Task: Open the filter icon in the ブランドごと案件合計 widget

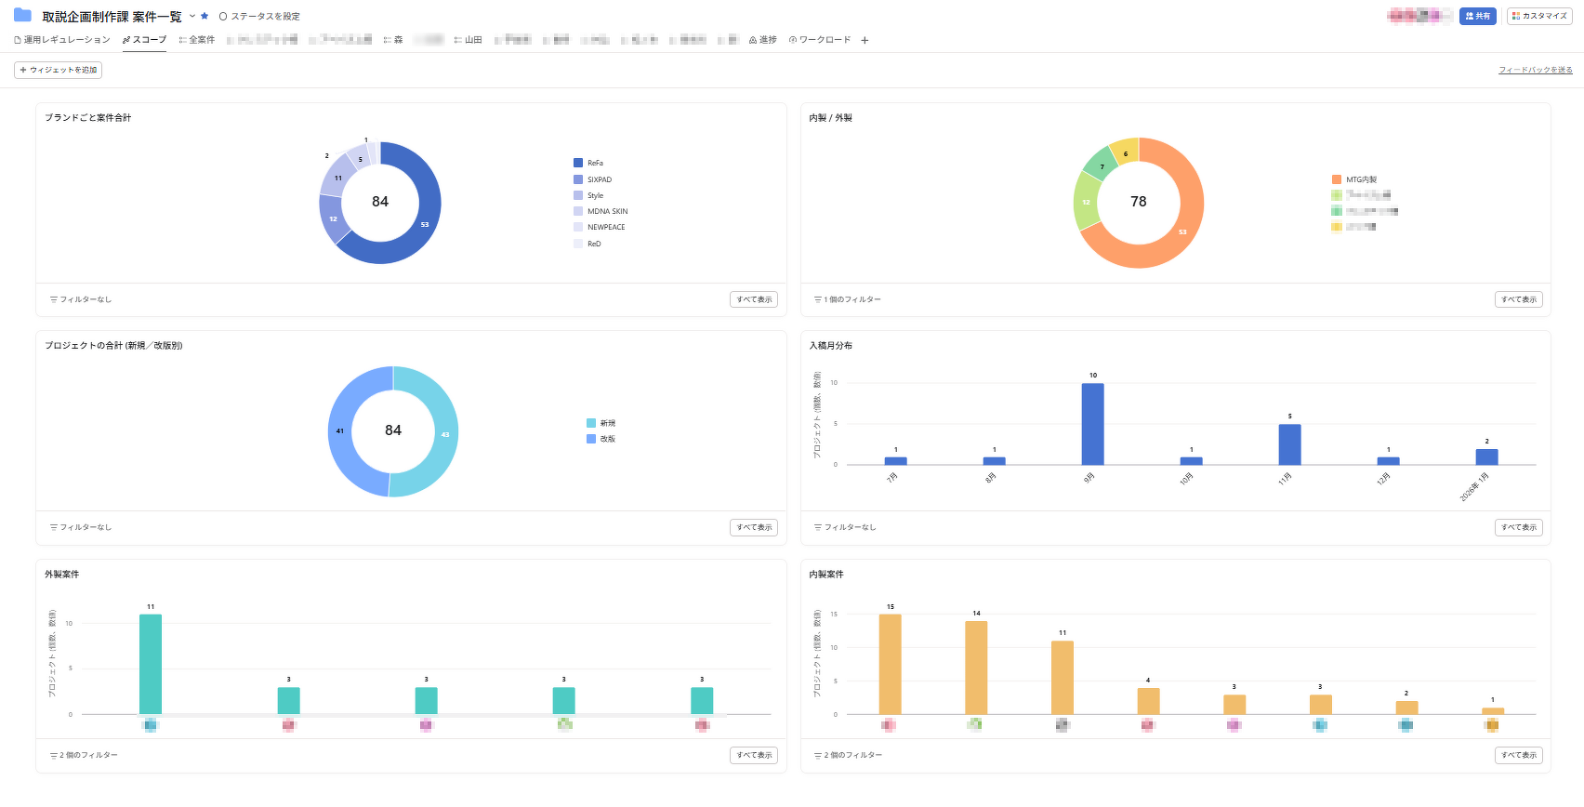Action: [54, 299]
